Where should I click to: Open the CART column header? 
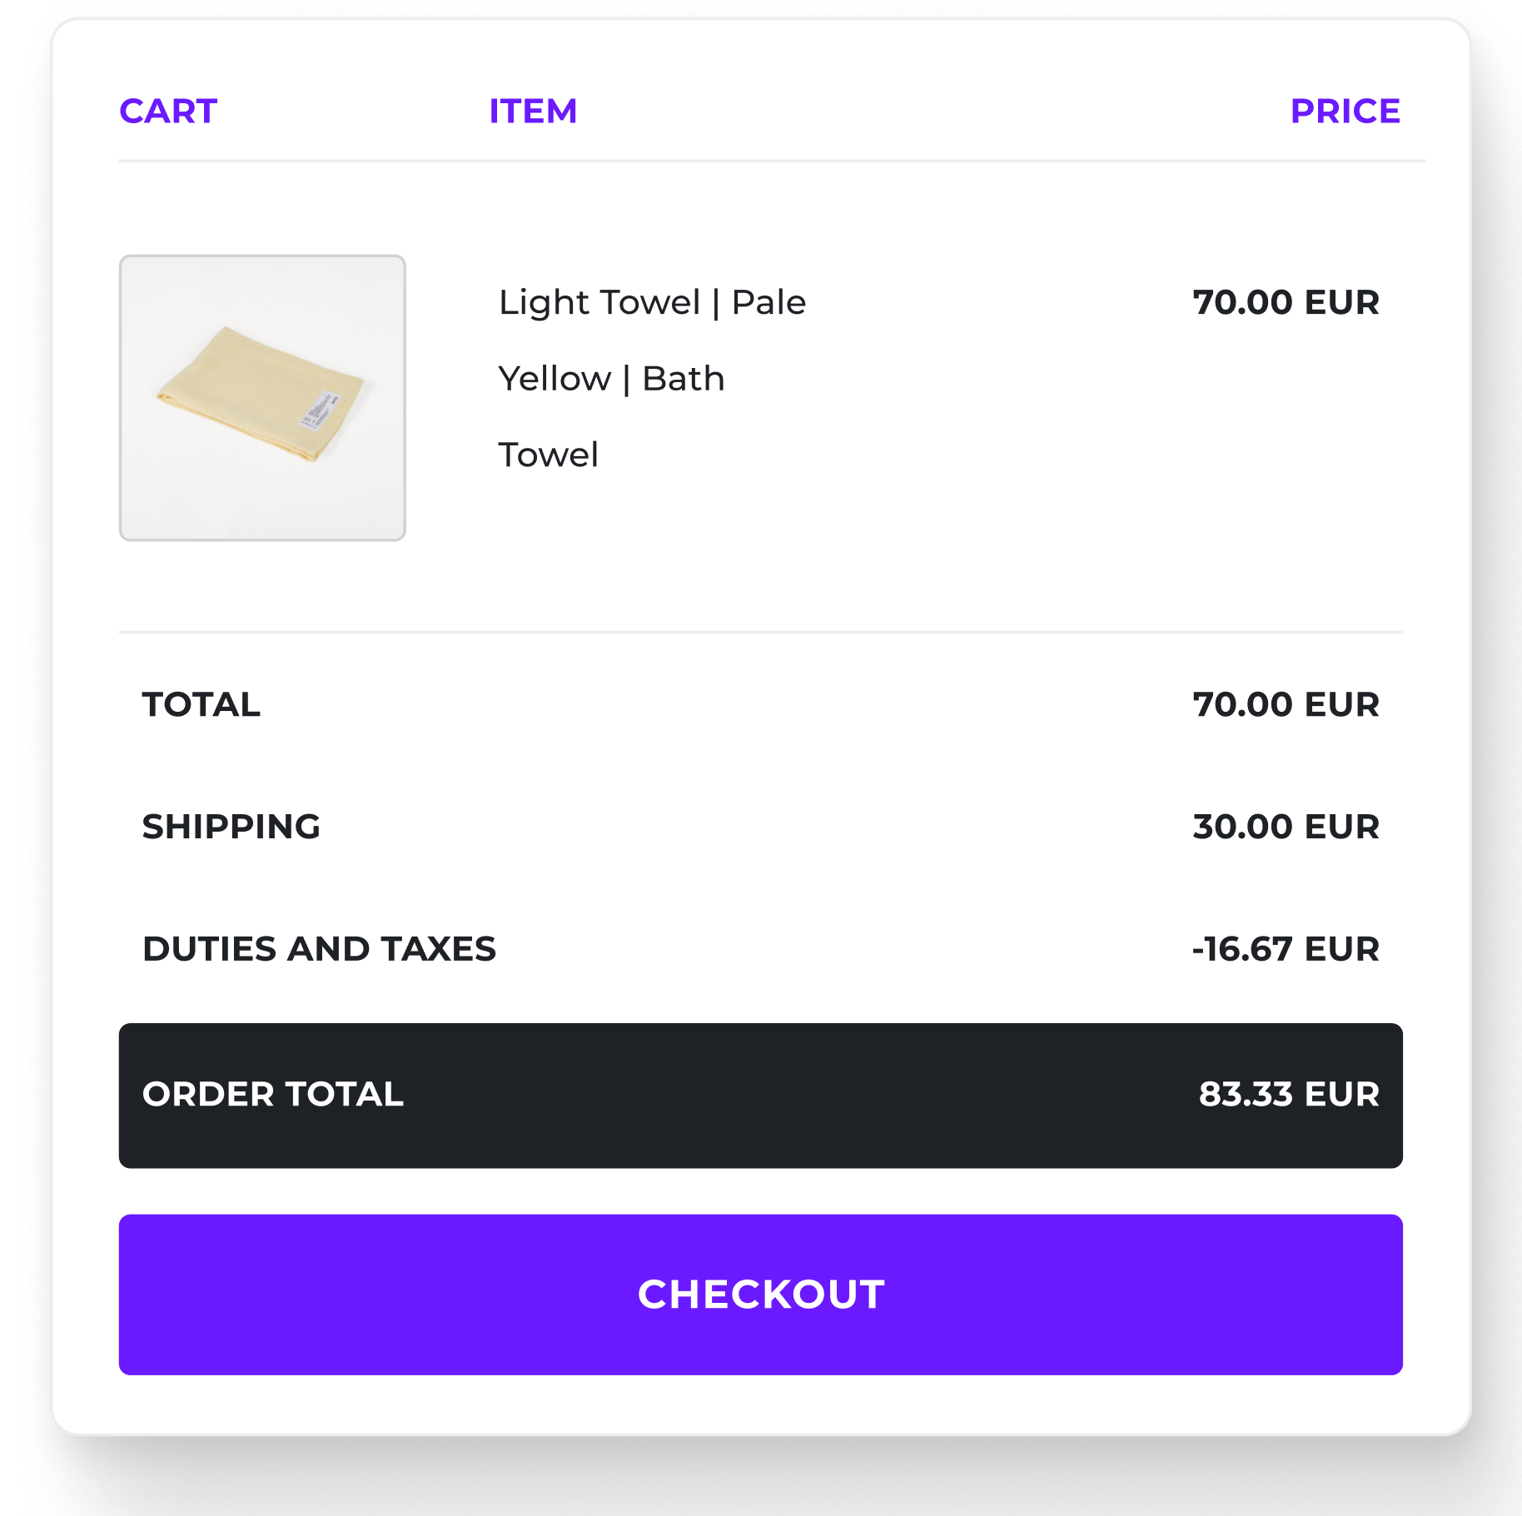(x=167, y=111)
